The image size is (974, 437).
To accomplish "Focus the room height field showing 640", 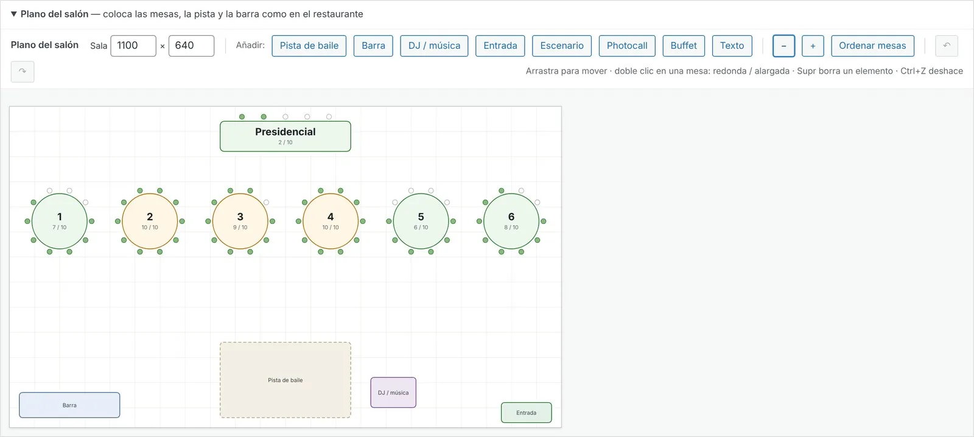I will (x=191, y=46).
